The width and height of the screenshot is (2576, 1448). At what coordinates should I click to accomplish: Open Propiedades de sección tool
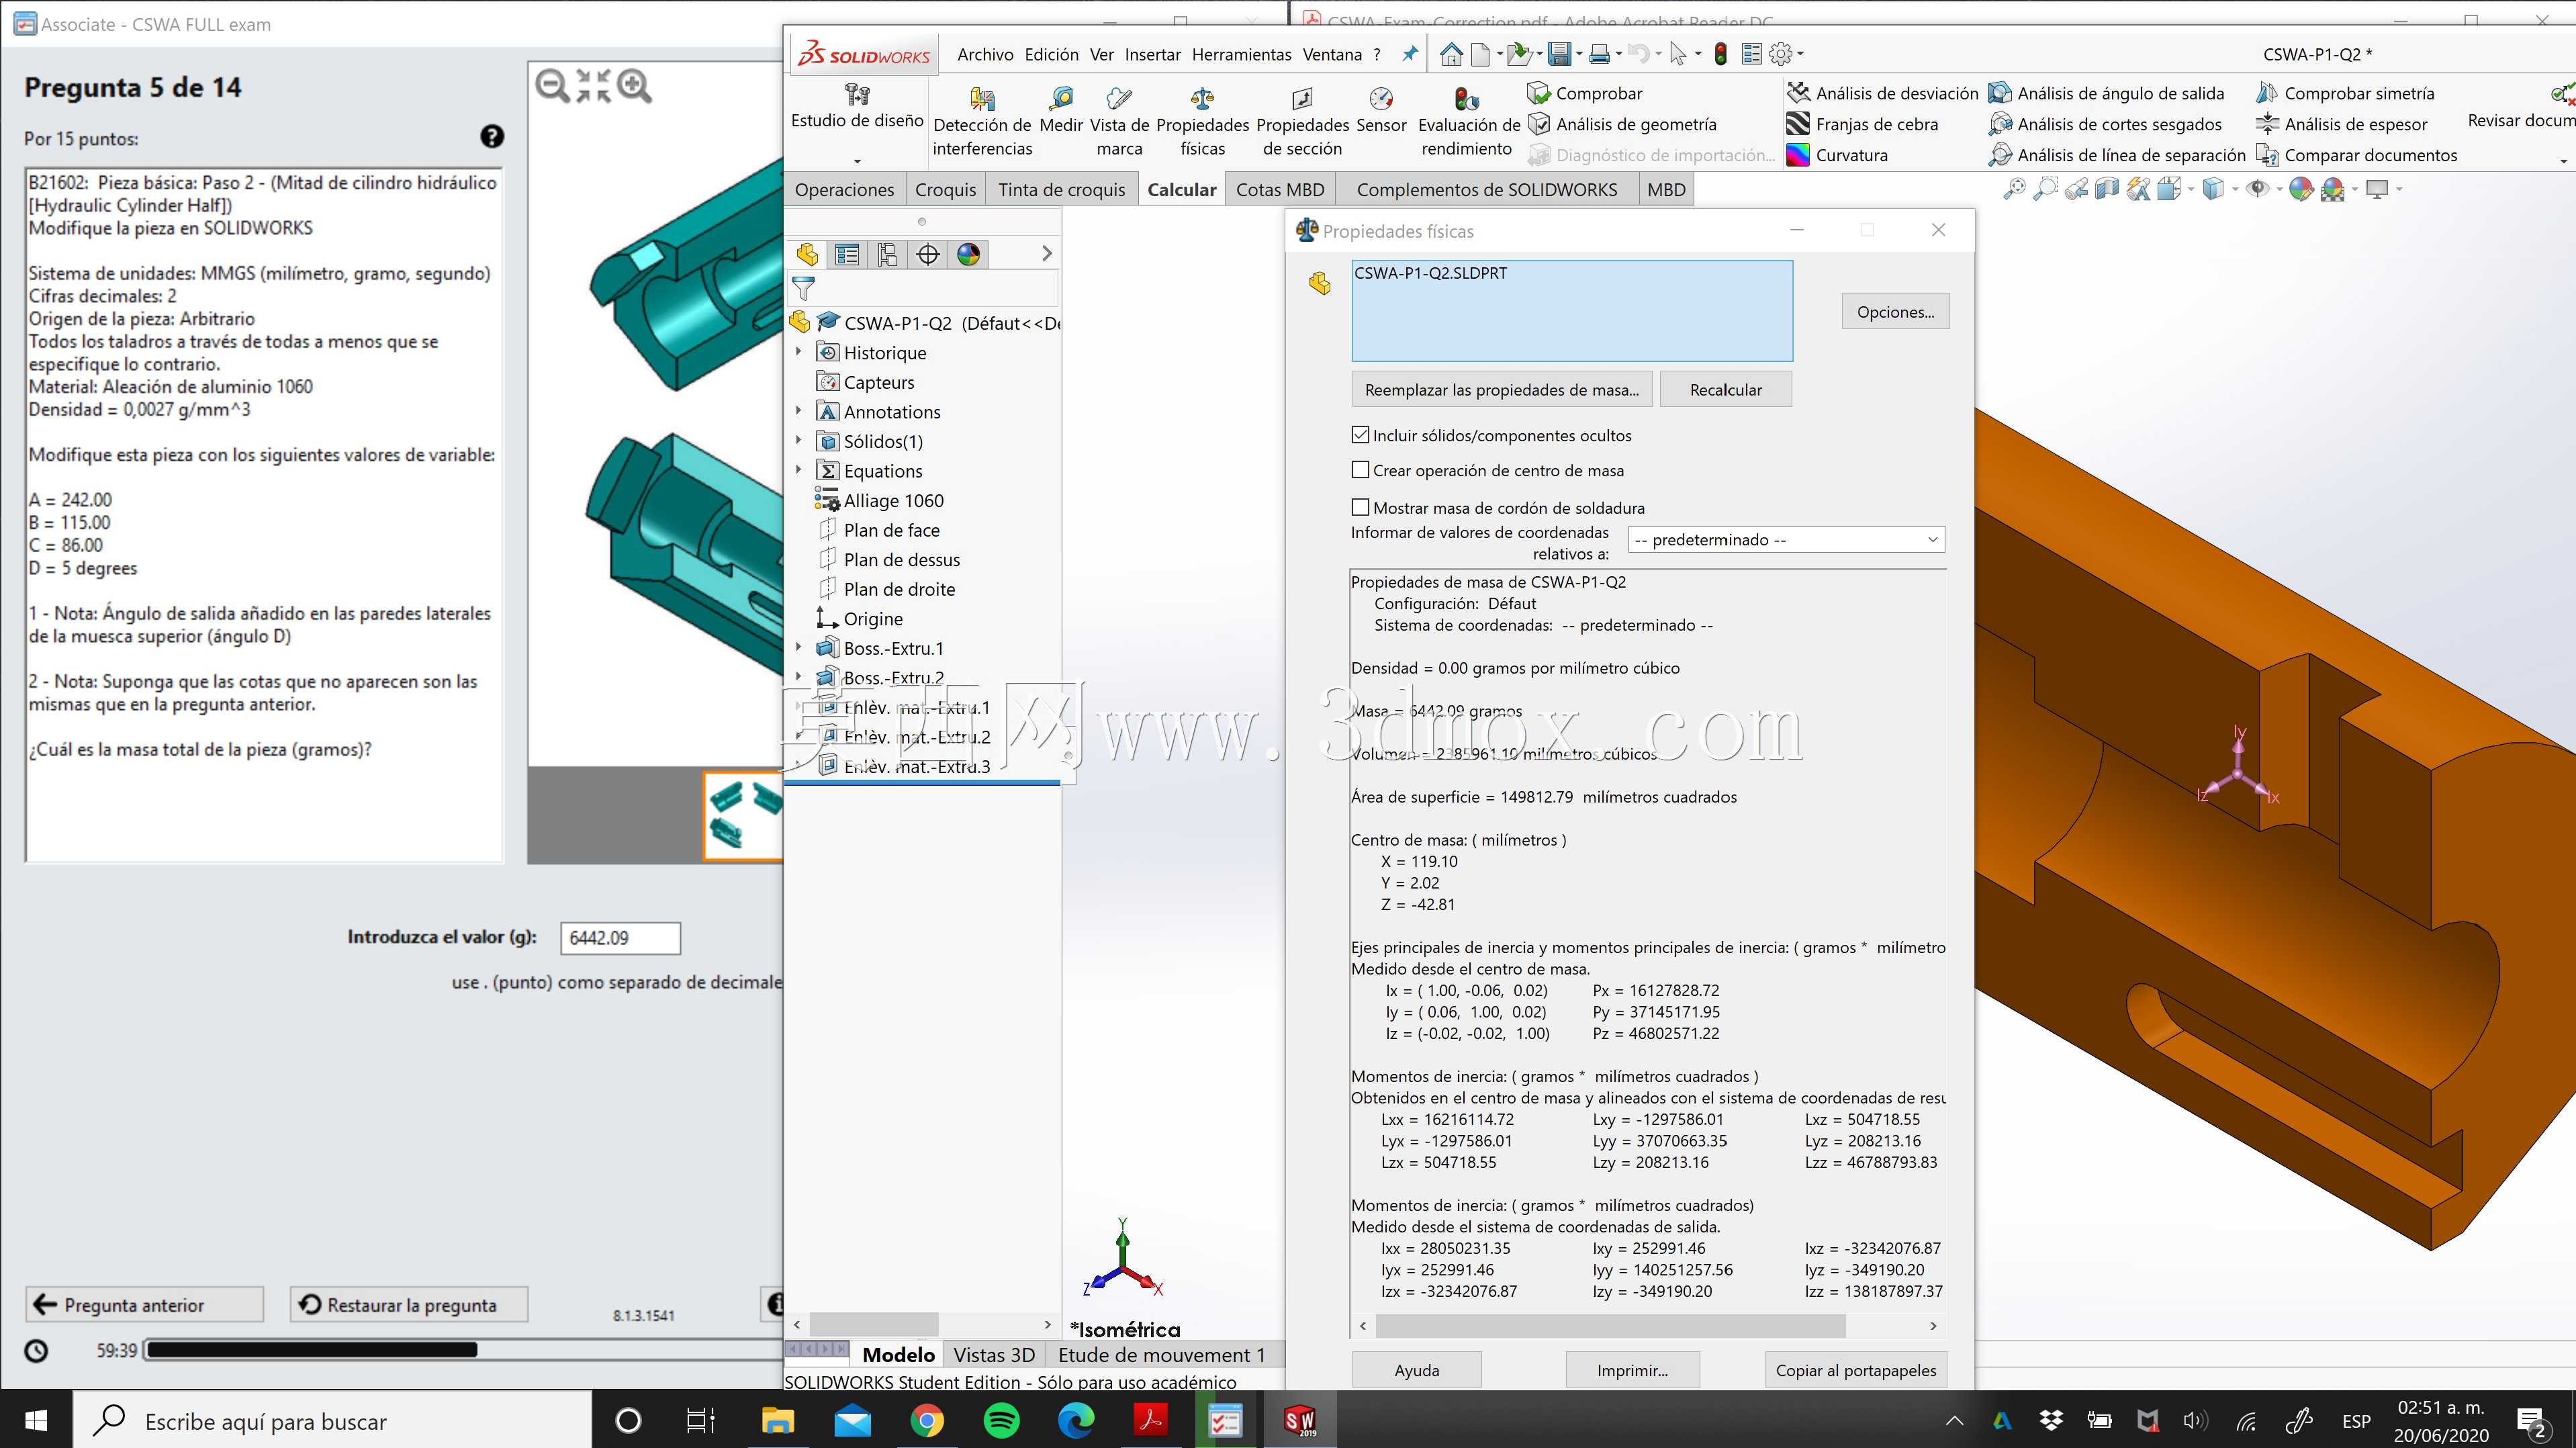point(1302,122)
